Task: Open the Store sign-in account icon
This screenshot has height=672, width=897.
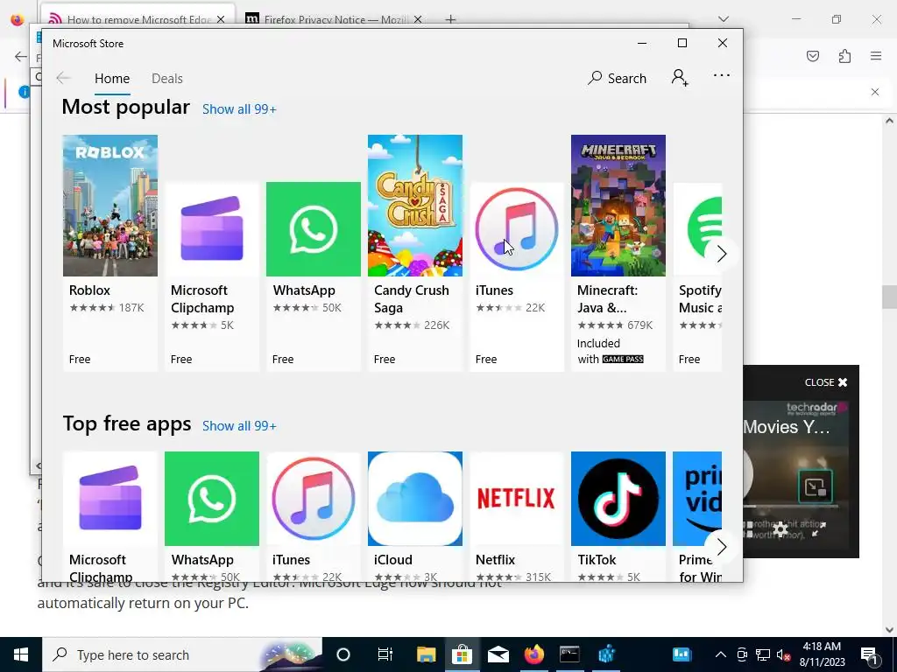Action: tap(680, 78)
